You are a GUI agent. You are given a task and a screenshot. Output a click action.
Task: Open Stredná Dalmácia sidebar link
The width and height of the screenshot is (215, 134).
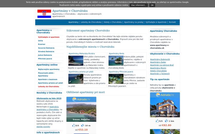46,52
